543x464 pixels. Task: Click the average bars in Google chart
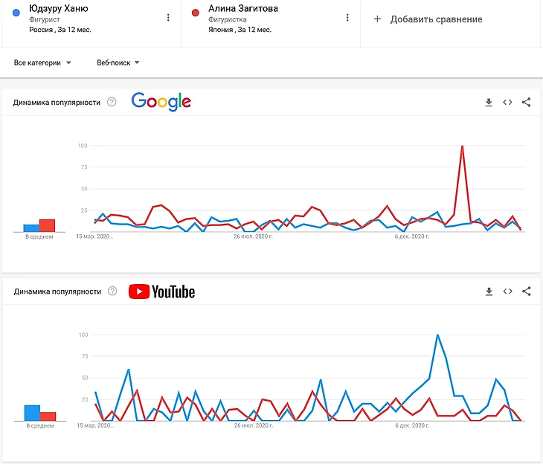[x=39, y=225]
